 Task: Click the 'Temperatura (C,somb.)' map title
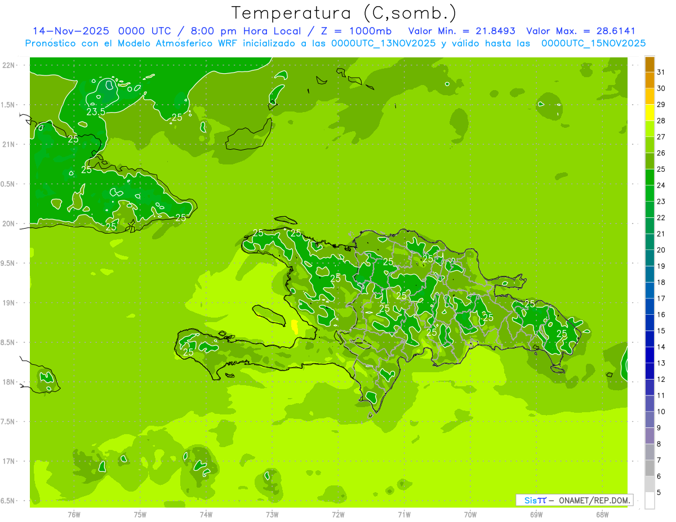[344, 14]
